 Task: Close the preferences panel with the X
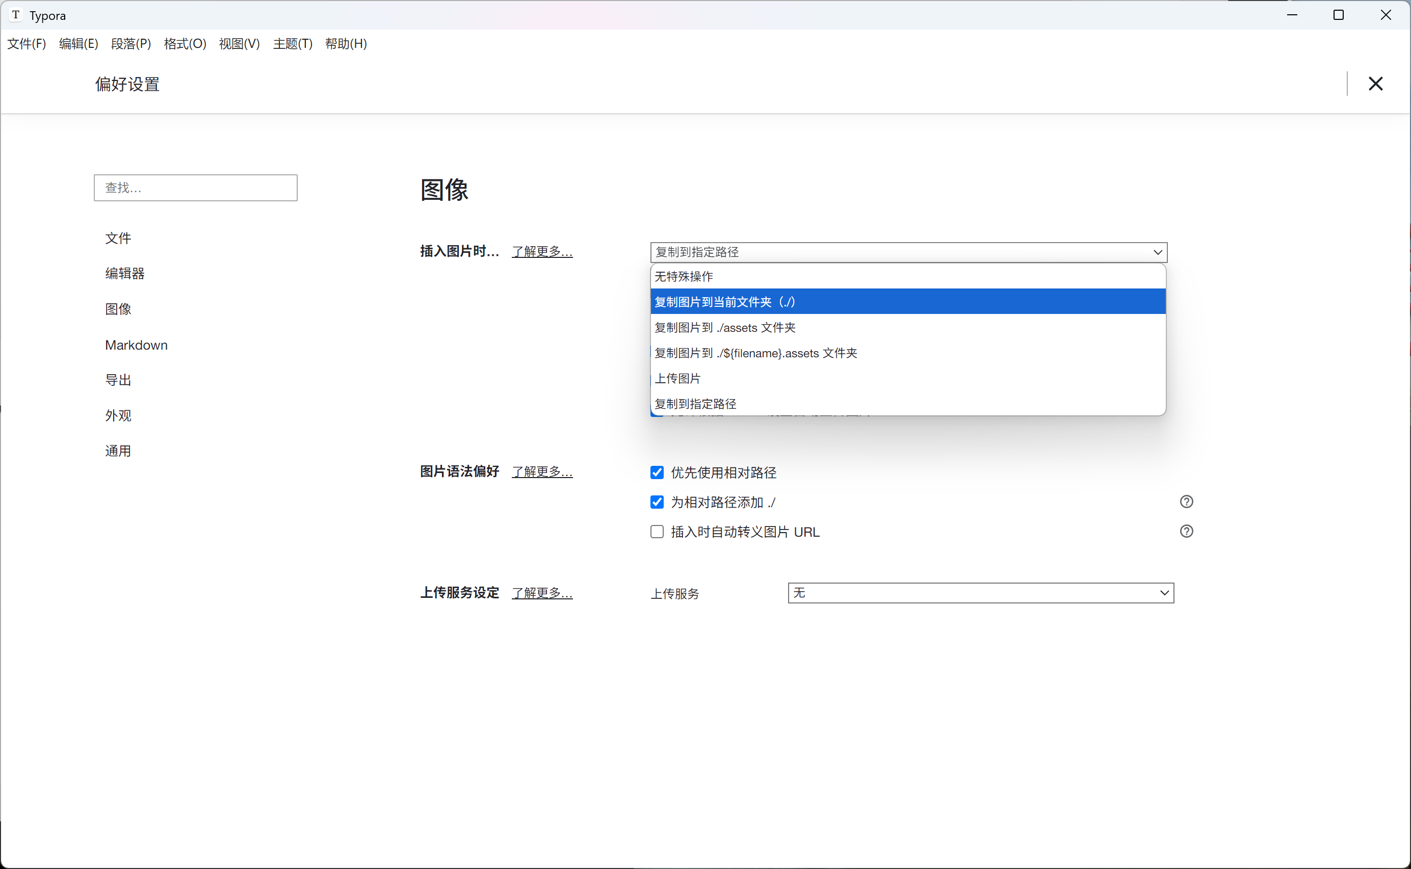pyautogui.click(x=1375, y=84)
